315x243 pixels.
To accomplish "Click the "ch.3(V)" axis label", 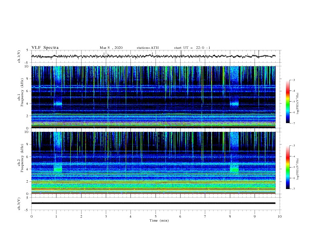I will (x=19, y=204).
